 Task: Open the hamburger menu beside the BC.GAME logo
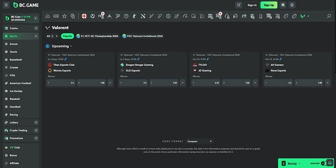coord(6,5)
